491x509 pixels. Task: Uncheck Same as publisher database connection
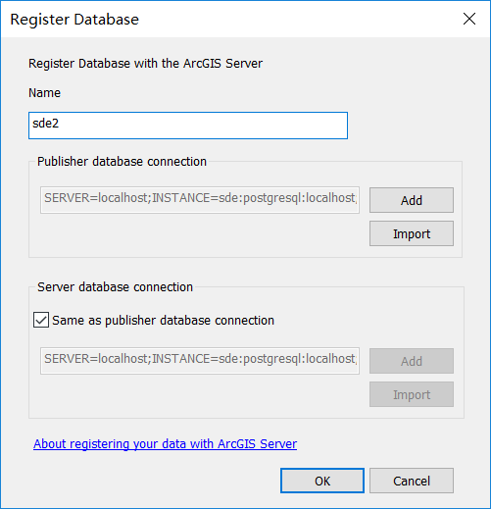pos(41,320)
